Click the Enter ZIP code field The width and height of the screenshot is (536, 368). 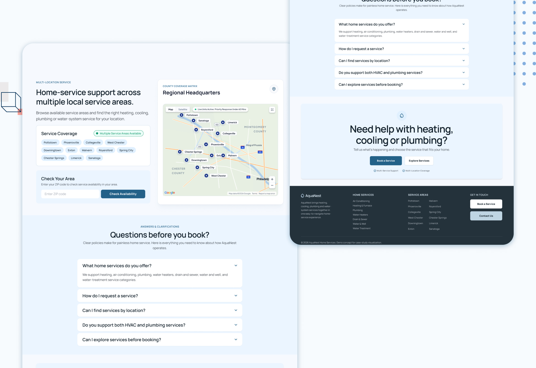click(70, 194)
